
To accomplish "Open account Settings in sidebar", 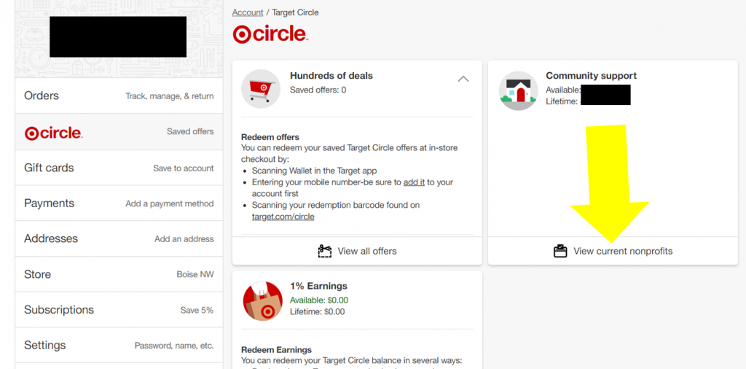I will 119,345.
